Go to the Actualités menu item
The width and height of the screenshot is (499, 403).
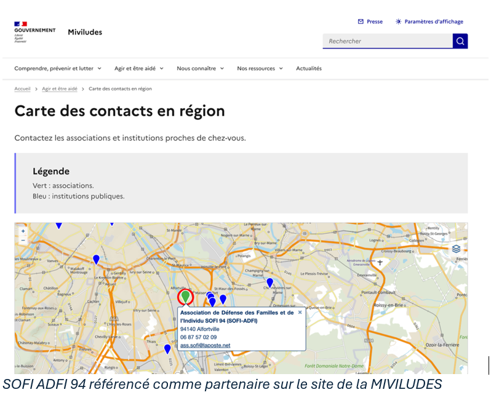(308, 68)
